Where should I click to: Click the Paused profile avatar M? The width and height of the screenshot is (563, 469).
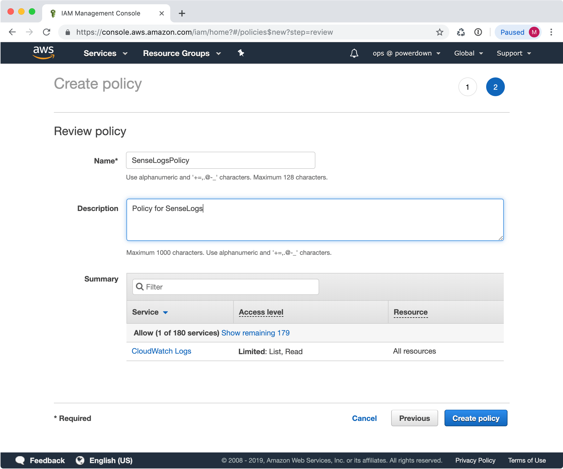(x=534, y=32)
